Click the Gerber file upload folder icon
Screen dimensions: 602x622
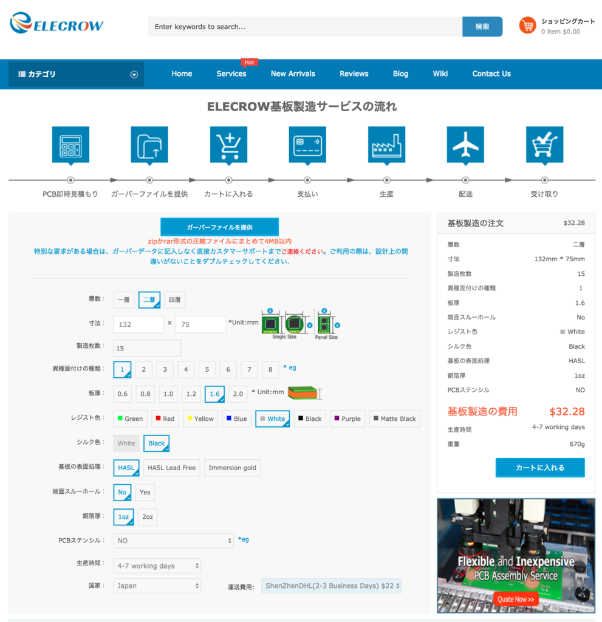[149, 145]
